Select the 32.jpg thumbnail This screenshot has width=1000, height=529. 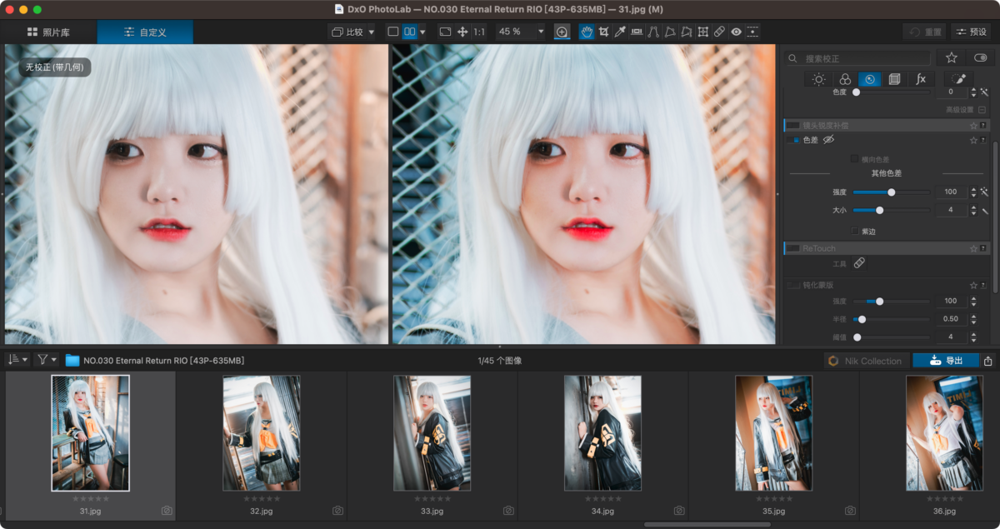262,432
